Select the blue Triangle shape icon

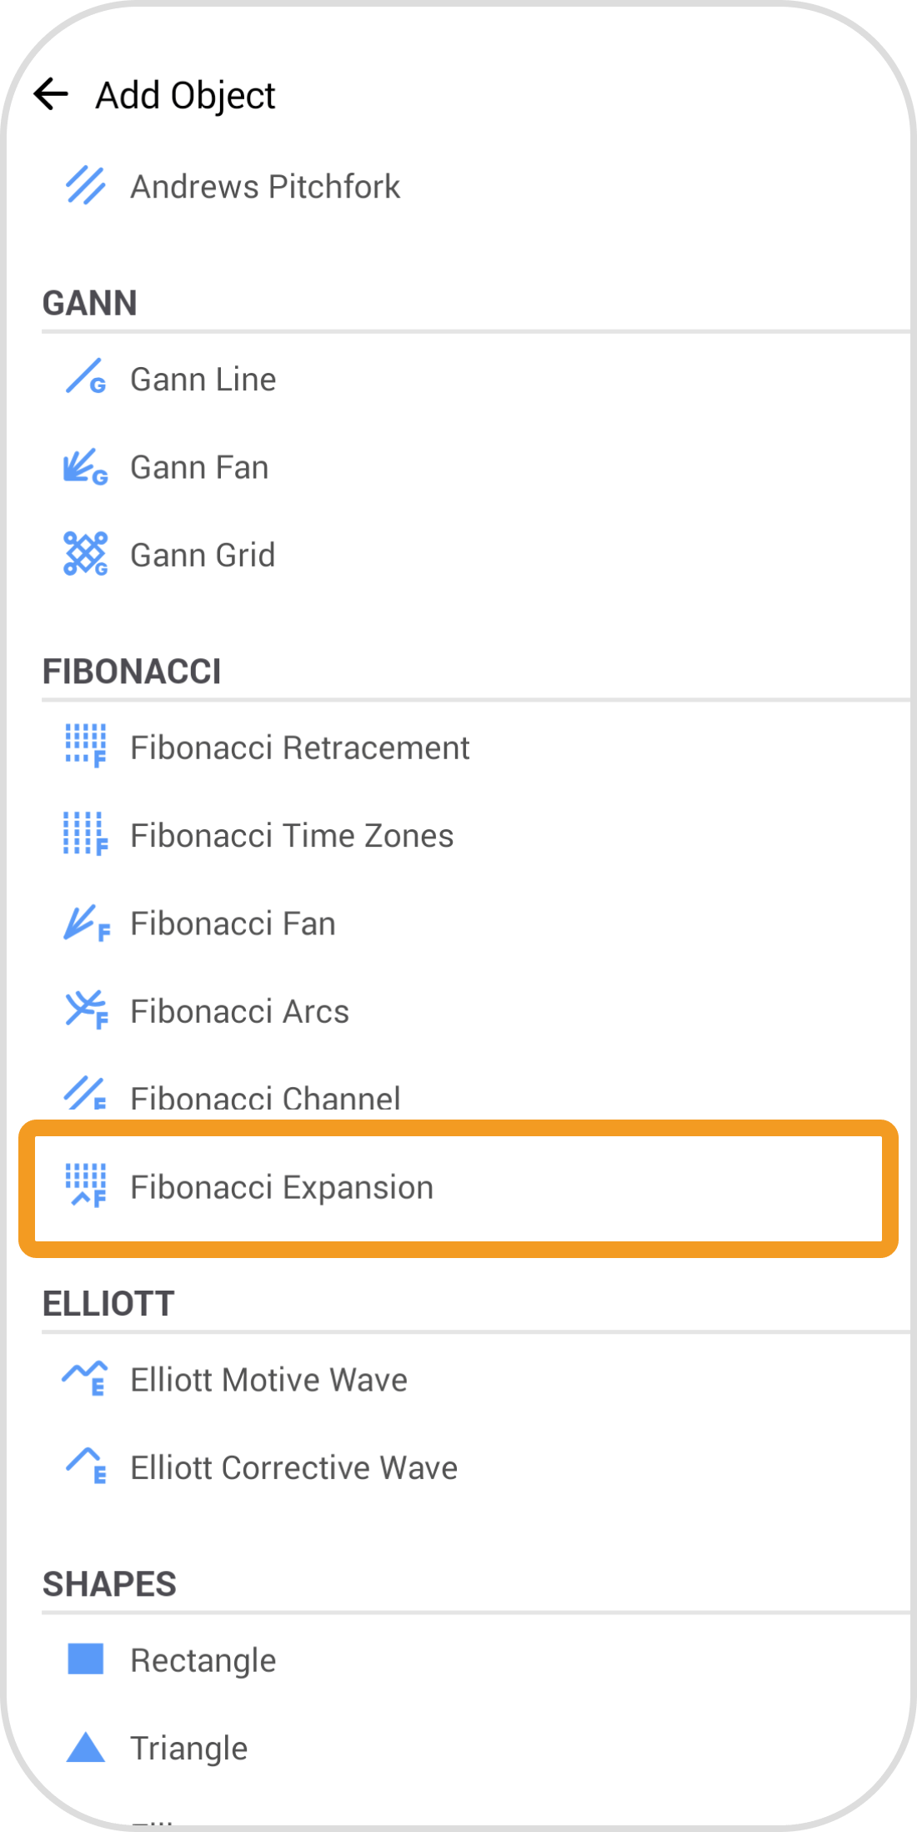[85, 1747]
